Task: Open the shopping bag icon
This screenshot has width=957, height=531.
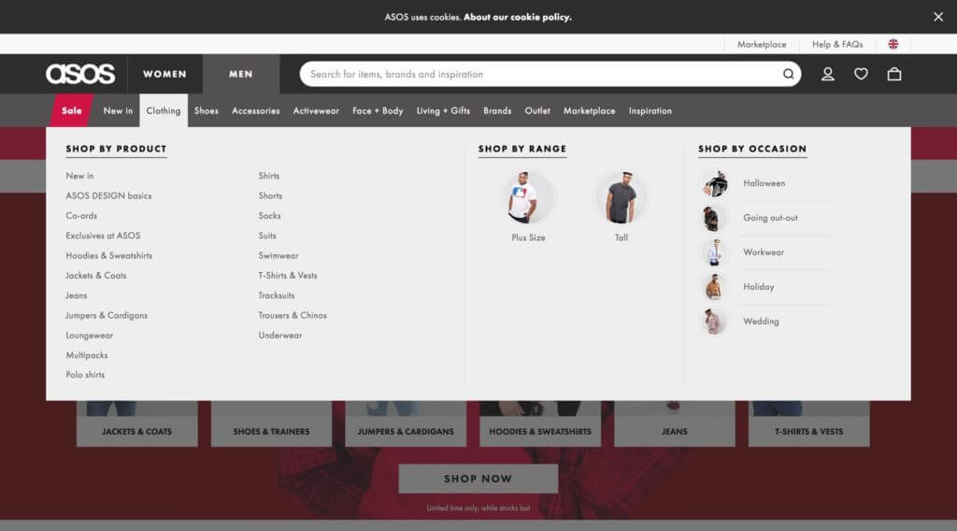Action: [x=894, y=74]
